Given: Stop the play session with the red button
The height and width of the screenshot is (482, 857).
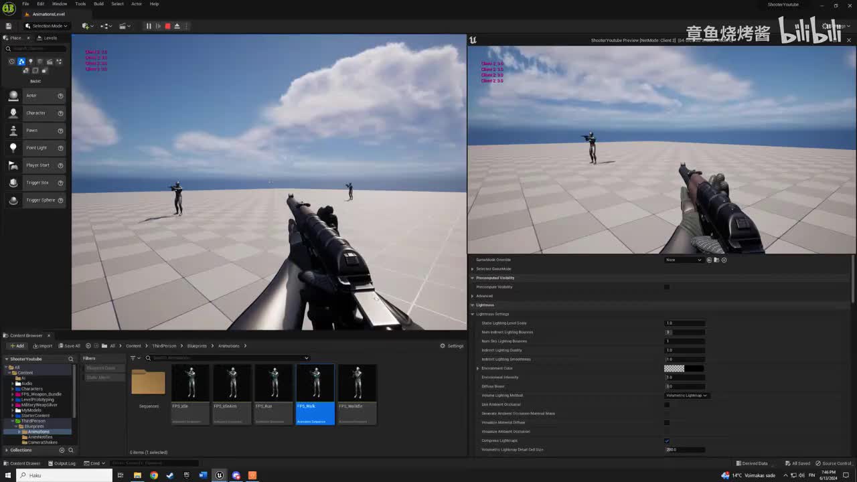Looking at the screenshot, I should point(167,26).
